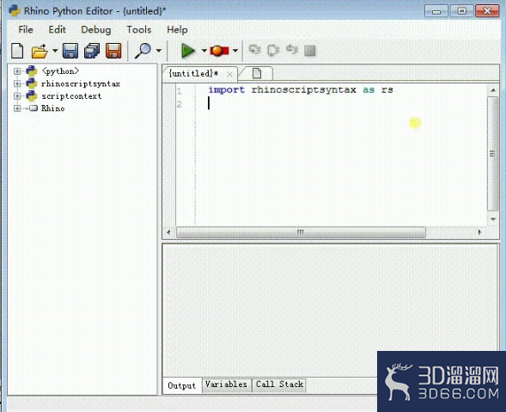This screenshot has width=506, height=412.
Task: Click the editor scroll up arrow
Action: click(493, 90)
